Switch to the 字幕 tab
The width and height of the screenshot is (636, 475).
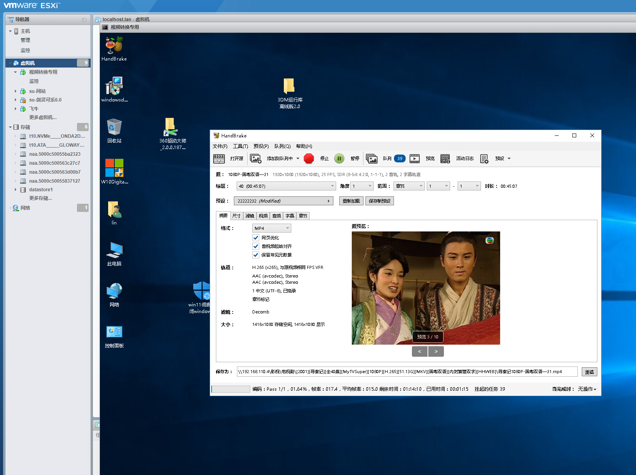click(290, 216)
